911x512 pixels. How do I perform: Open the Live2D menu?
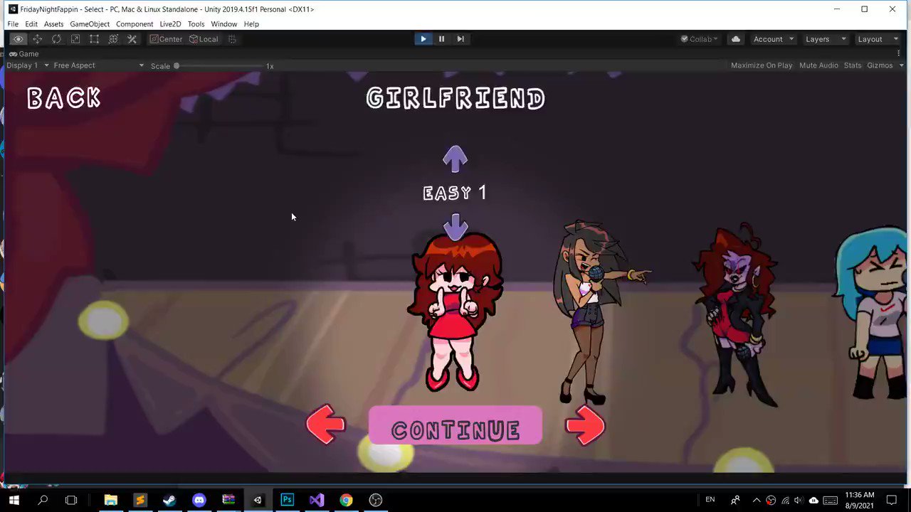pyautogui.click(x=170, y=24)
